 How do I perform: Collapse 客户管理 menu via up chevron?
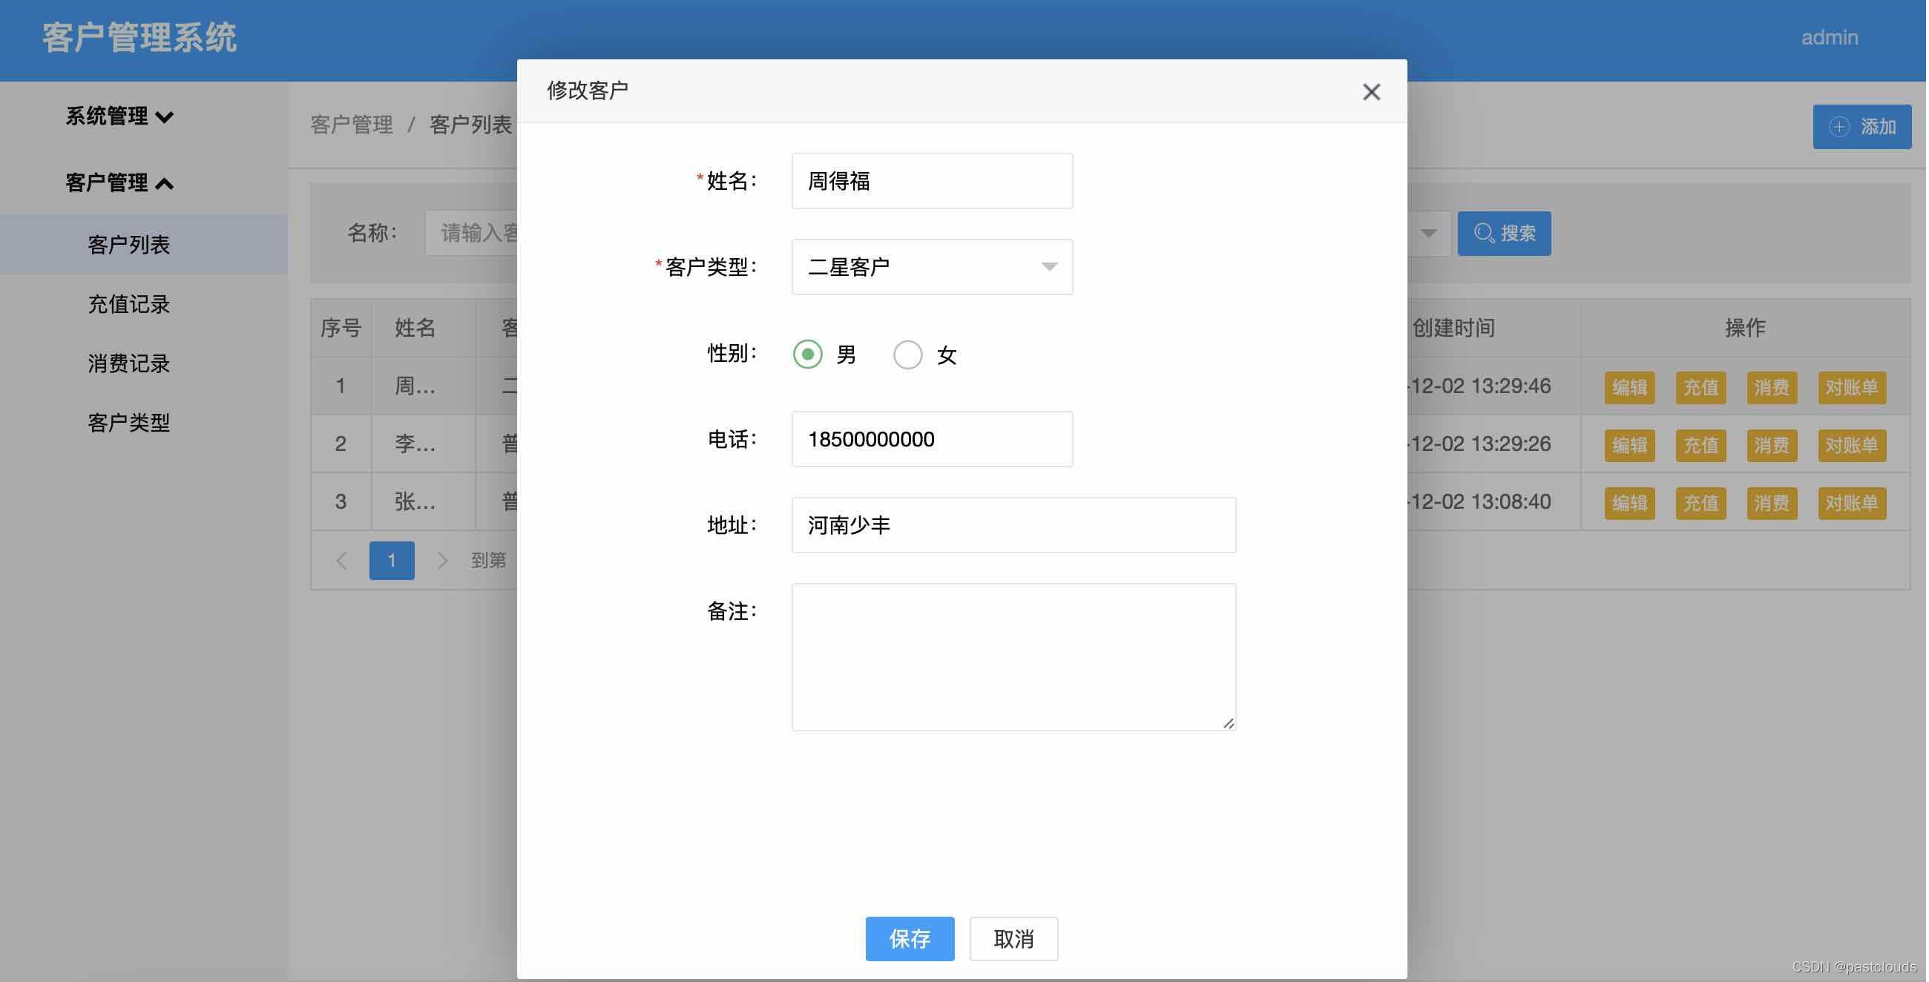165,183
